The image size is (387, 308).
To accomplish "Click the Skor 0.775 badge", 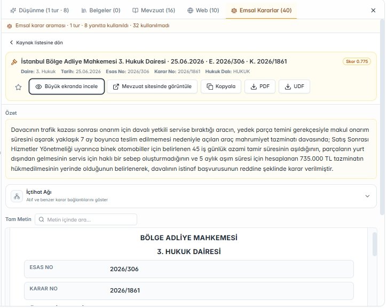I will click(357, 61).
